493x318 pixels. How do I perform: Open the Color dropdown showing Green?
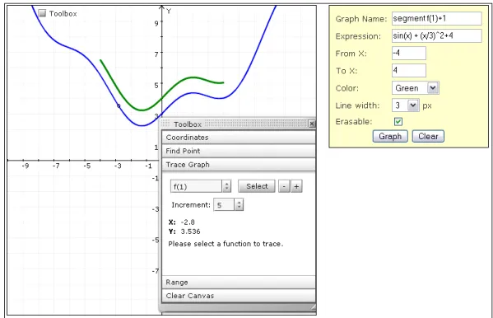click(x=415, y=88)
